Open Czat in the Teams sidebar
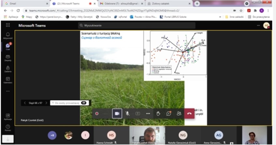Image resolution: width=276 pixels, height=145 pixels. [x=8, y=47]
